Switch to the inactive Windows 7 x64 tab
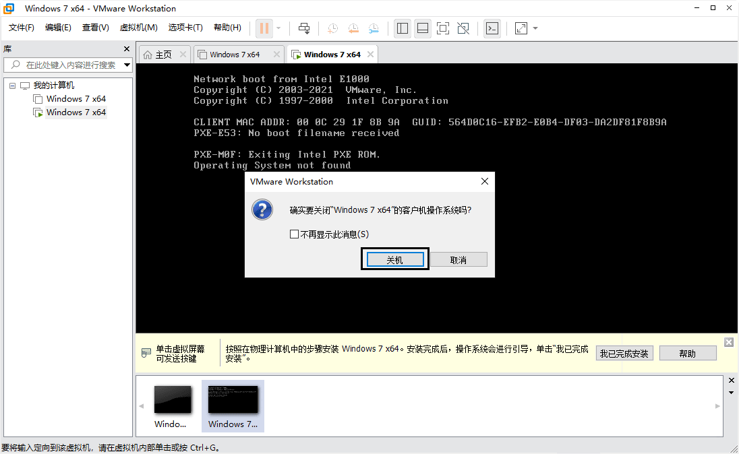This screenshot has width=739, height=454. pyautogui.click(x=234, y=55)
